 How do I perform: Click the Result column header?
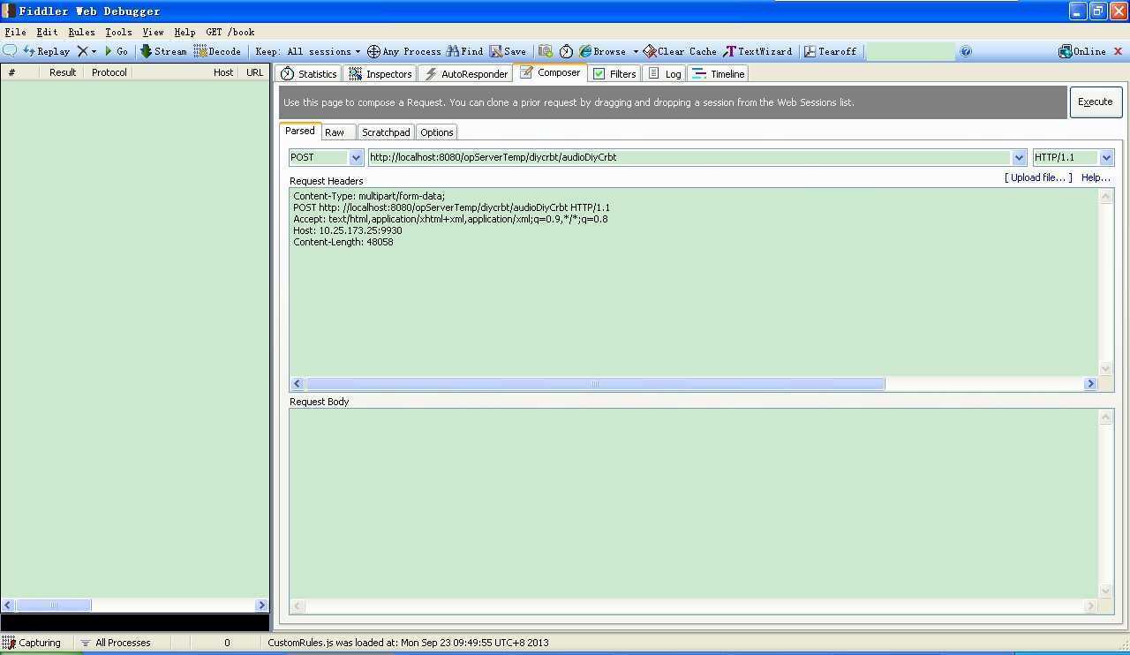tap(63, 72)
